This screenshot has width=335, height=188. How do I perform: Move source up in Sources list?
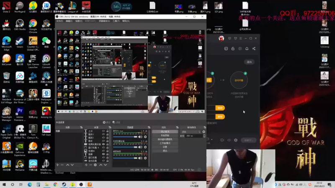[100, 165]
